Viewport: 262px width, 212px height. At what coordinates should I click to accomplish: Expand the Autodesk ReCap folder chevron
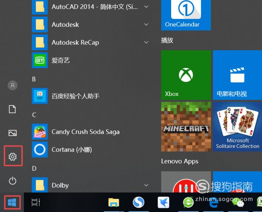click(x=146, y=42)
